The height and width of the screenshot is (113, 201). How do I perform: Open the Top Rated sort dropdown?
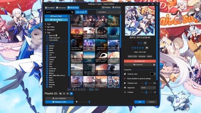pos(108,12)
